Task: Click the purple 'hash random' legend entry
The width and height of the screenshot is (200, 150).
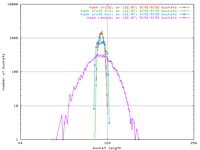Action: (132, 18)
